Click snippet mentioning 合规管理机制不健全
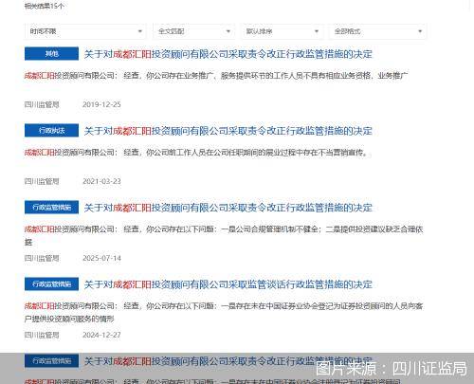 pos(224,235)
